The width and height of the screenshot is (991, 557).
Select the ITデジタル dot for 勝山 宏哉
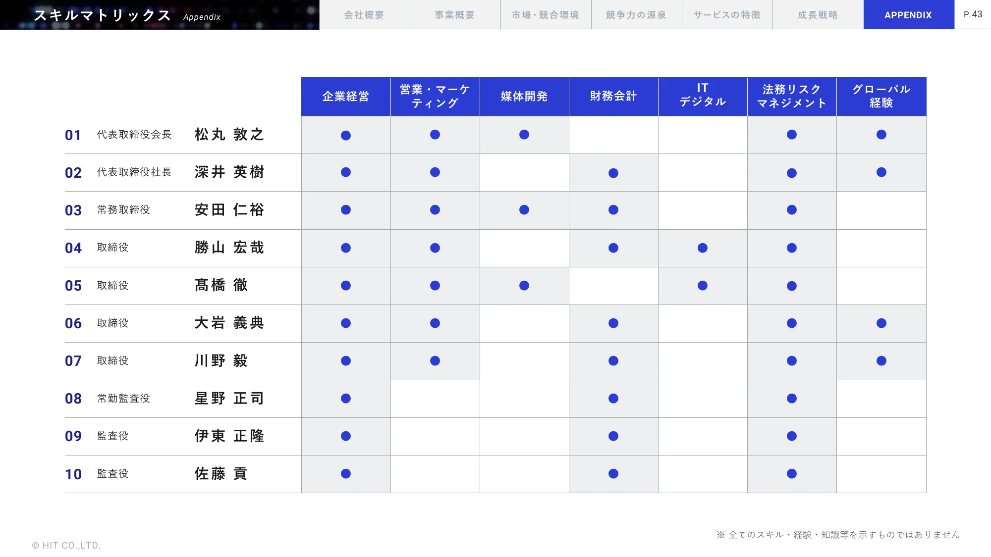(703, 248)
